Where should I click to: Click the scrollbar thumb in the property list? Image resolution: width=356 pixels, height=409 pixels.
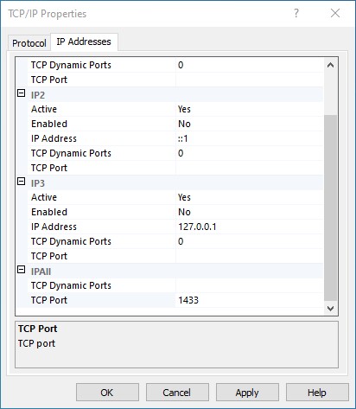[x=330, y=208]
